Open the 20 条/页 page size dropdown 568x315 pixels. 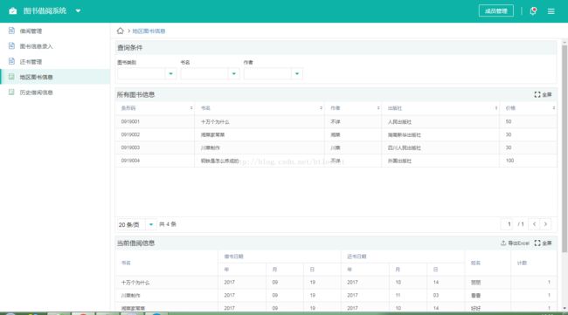click(151, 224)
